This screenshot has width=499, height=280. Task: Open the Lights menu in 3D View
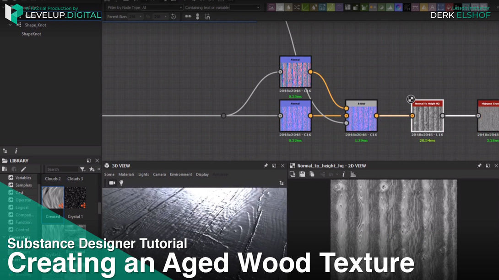[144, 174]
